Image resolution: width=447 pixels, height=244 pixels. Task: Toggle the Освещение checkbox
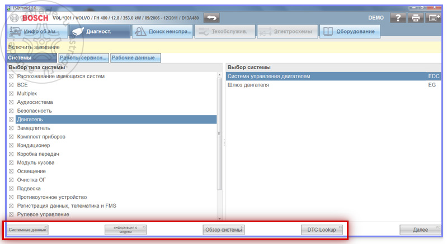pyautogui.click(x=11, y=171)
